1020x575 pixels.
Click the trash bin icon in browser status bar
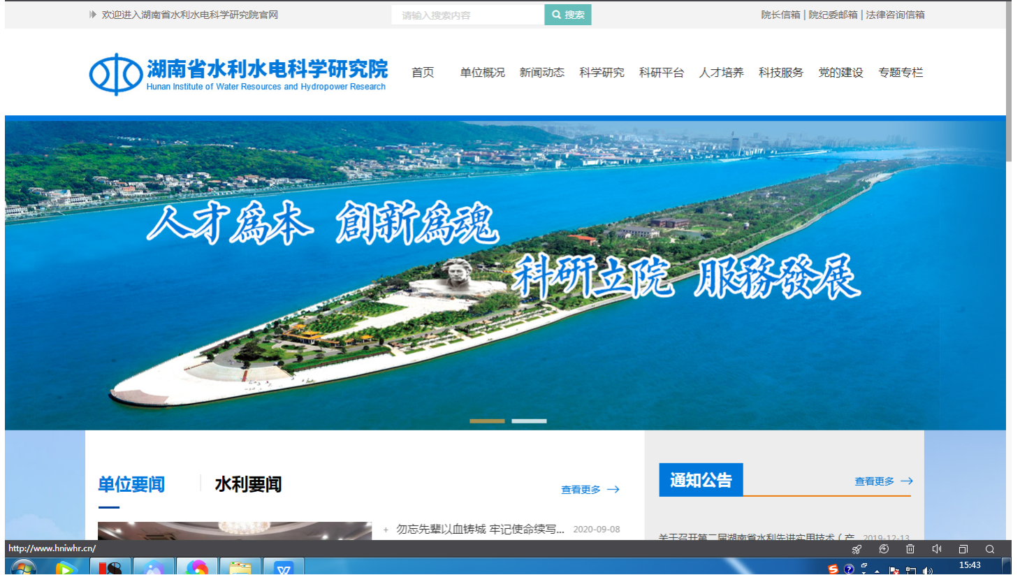pyautogui.click(x=910, y=549)
